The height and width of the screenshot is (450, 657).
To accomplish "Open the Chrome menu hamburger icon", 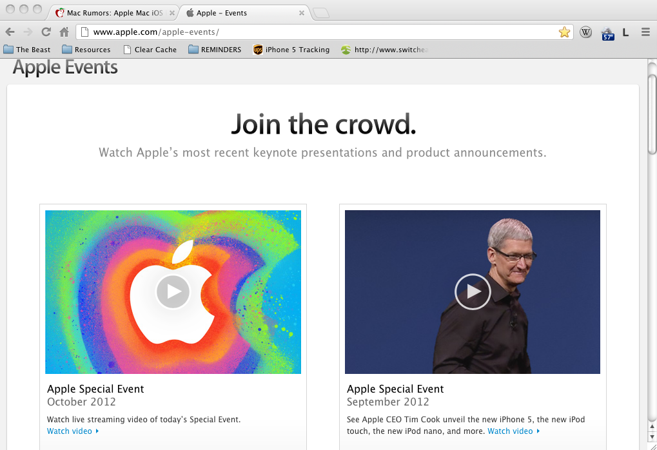I will point(645,32).
